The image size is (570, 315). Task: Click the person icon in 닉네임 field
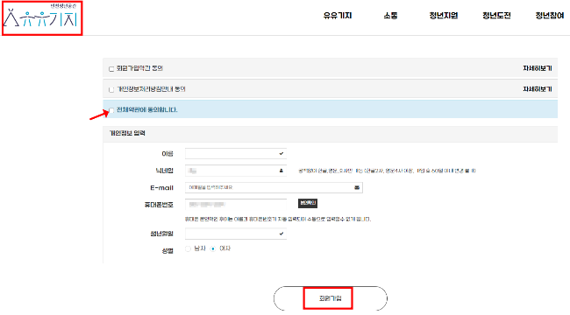click(x=281, y=171)
